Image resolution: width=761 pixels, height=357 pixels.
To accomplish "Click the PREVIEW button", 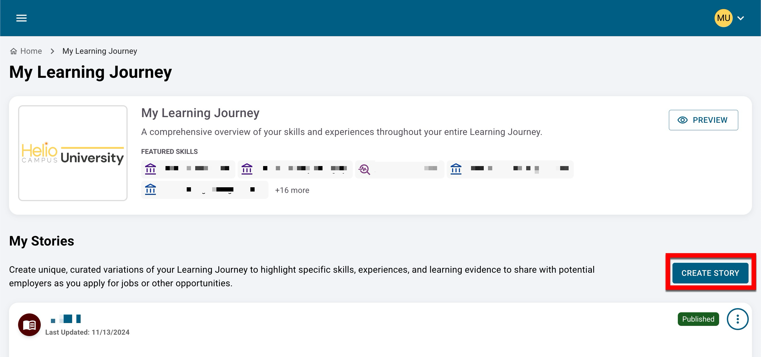I will point(703,120).
